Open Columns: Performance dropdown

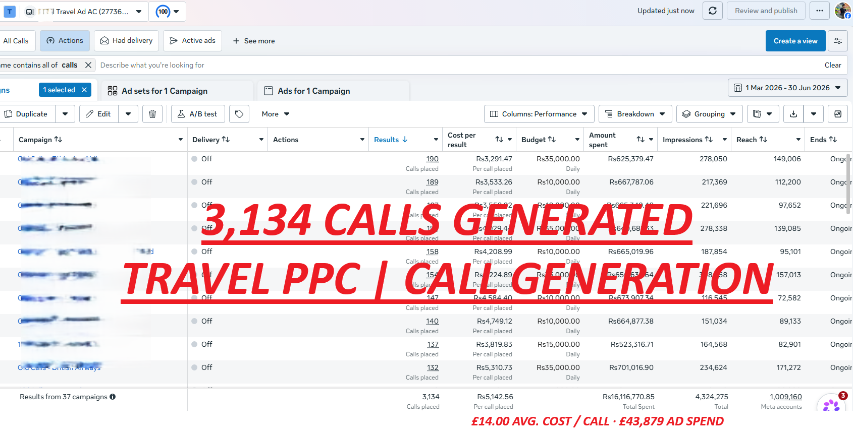click(x=539, y=114)
